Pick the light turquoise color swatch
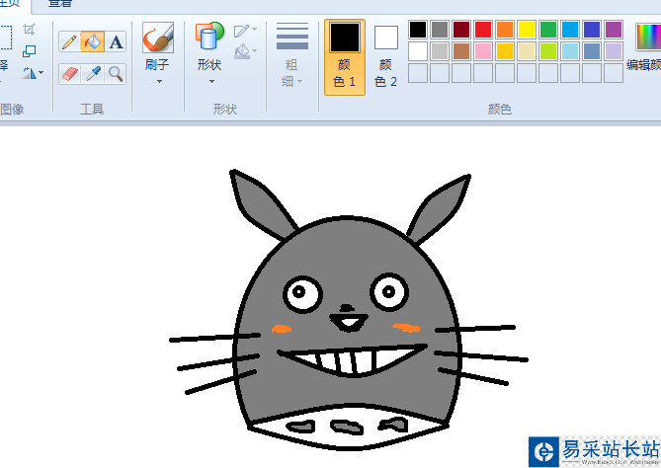Screen dimensions: 661x468 [570, 51]
